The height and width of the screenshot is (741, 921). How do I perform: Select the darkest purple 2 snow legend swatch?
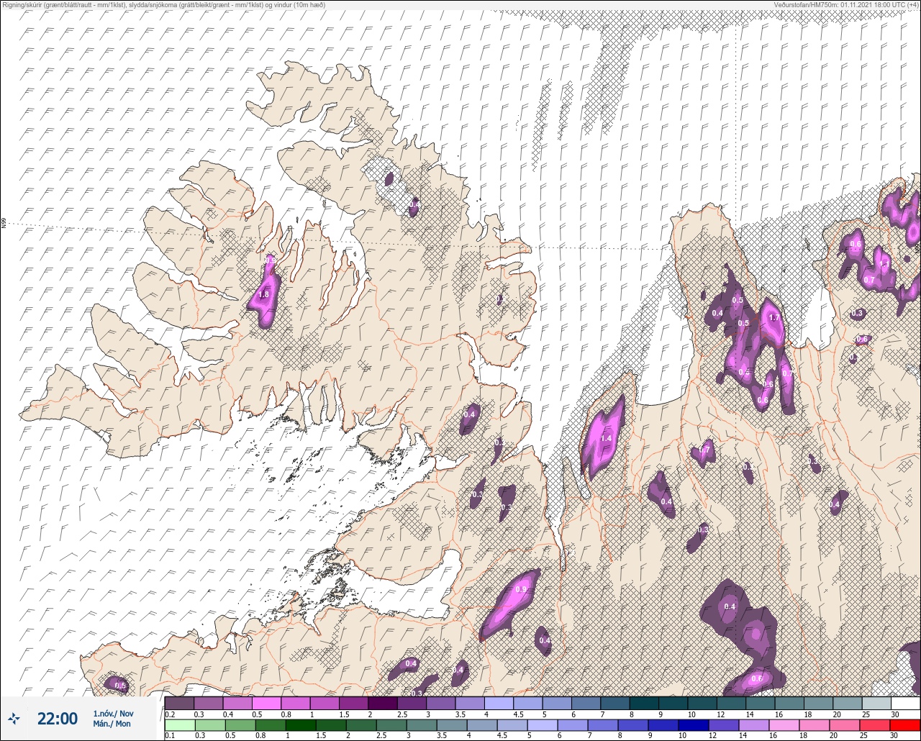point(382,703)
